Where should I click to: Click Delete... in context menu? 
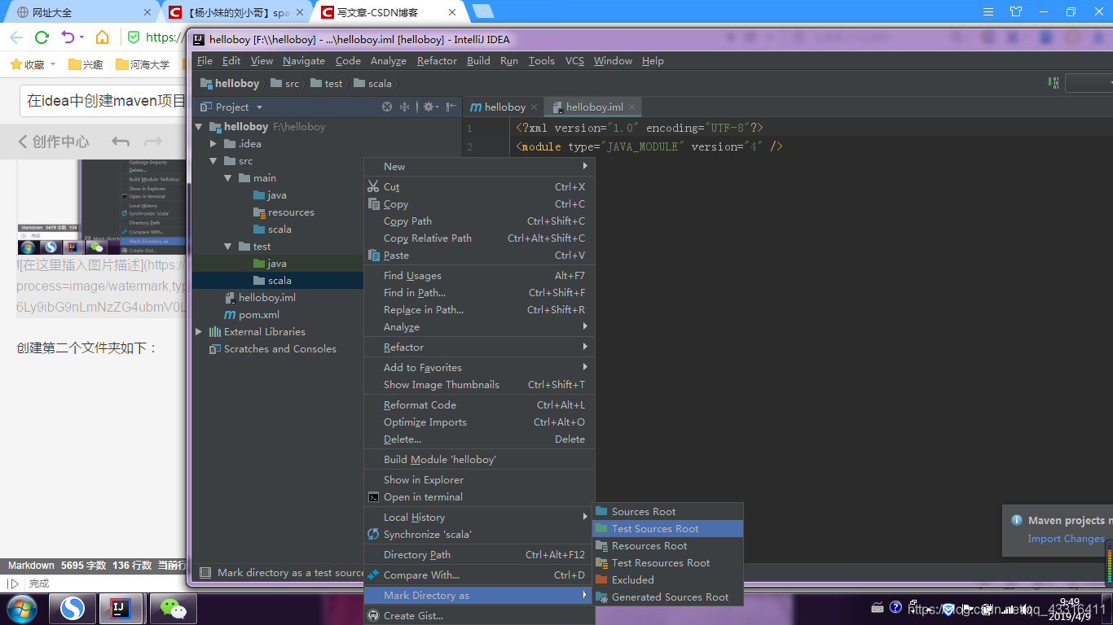click(479, 439)
